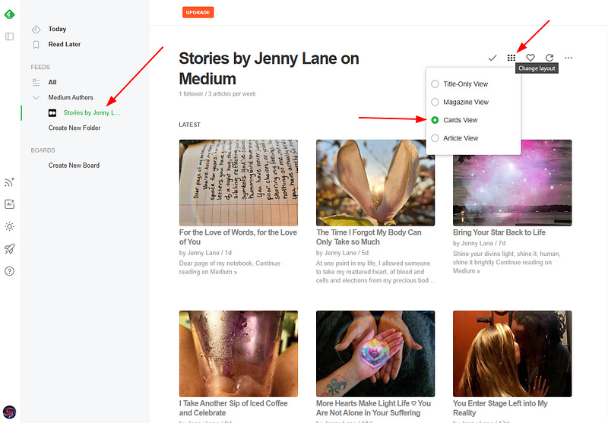Click the Read Later bookmark icon
The height and width of the screenshot is (423, 608).
coord(36,45)
